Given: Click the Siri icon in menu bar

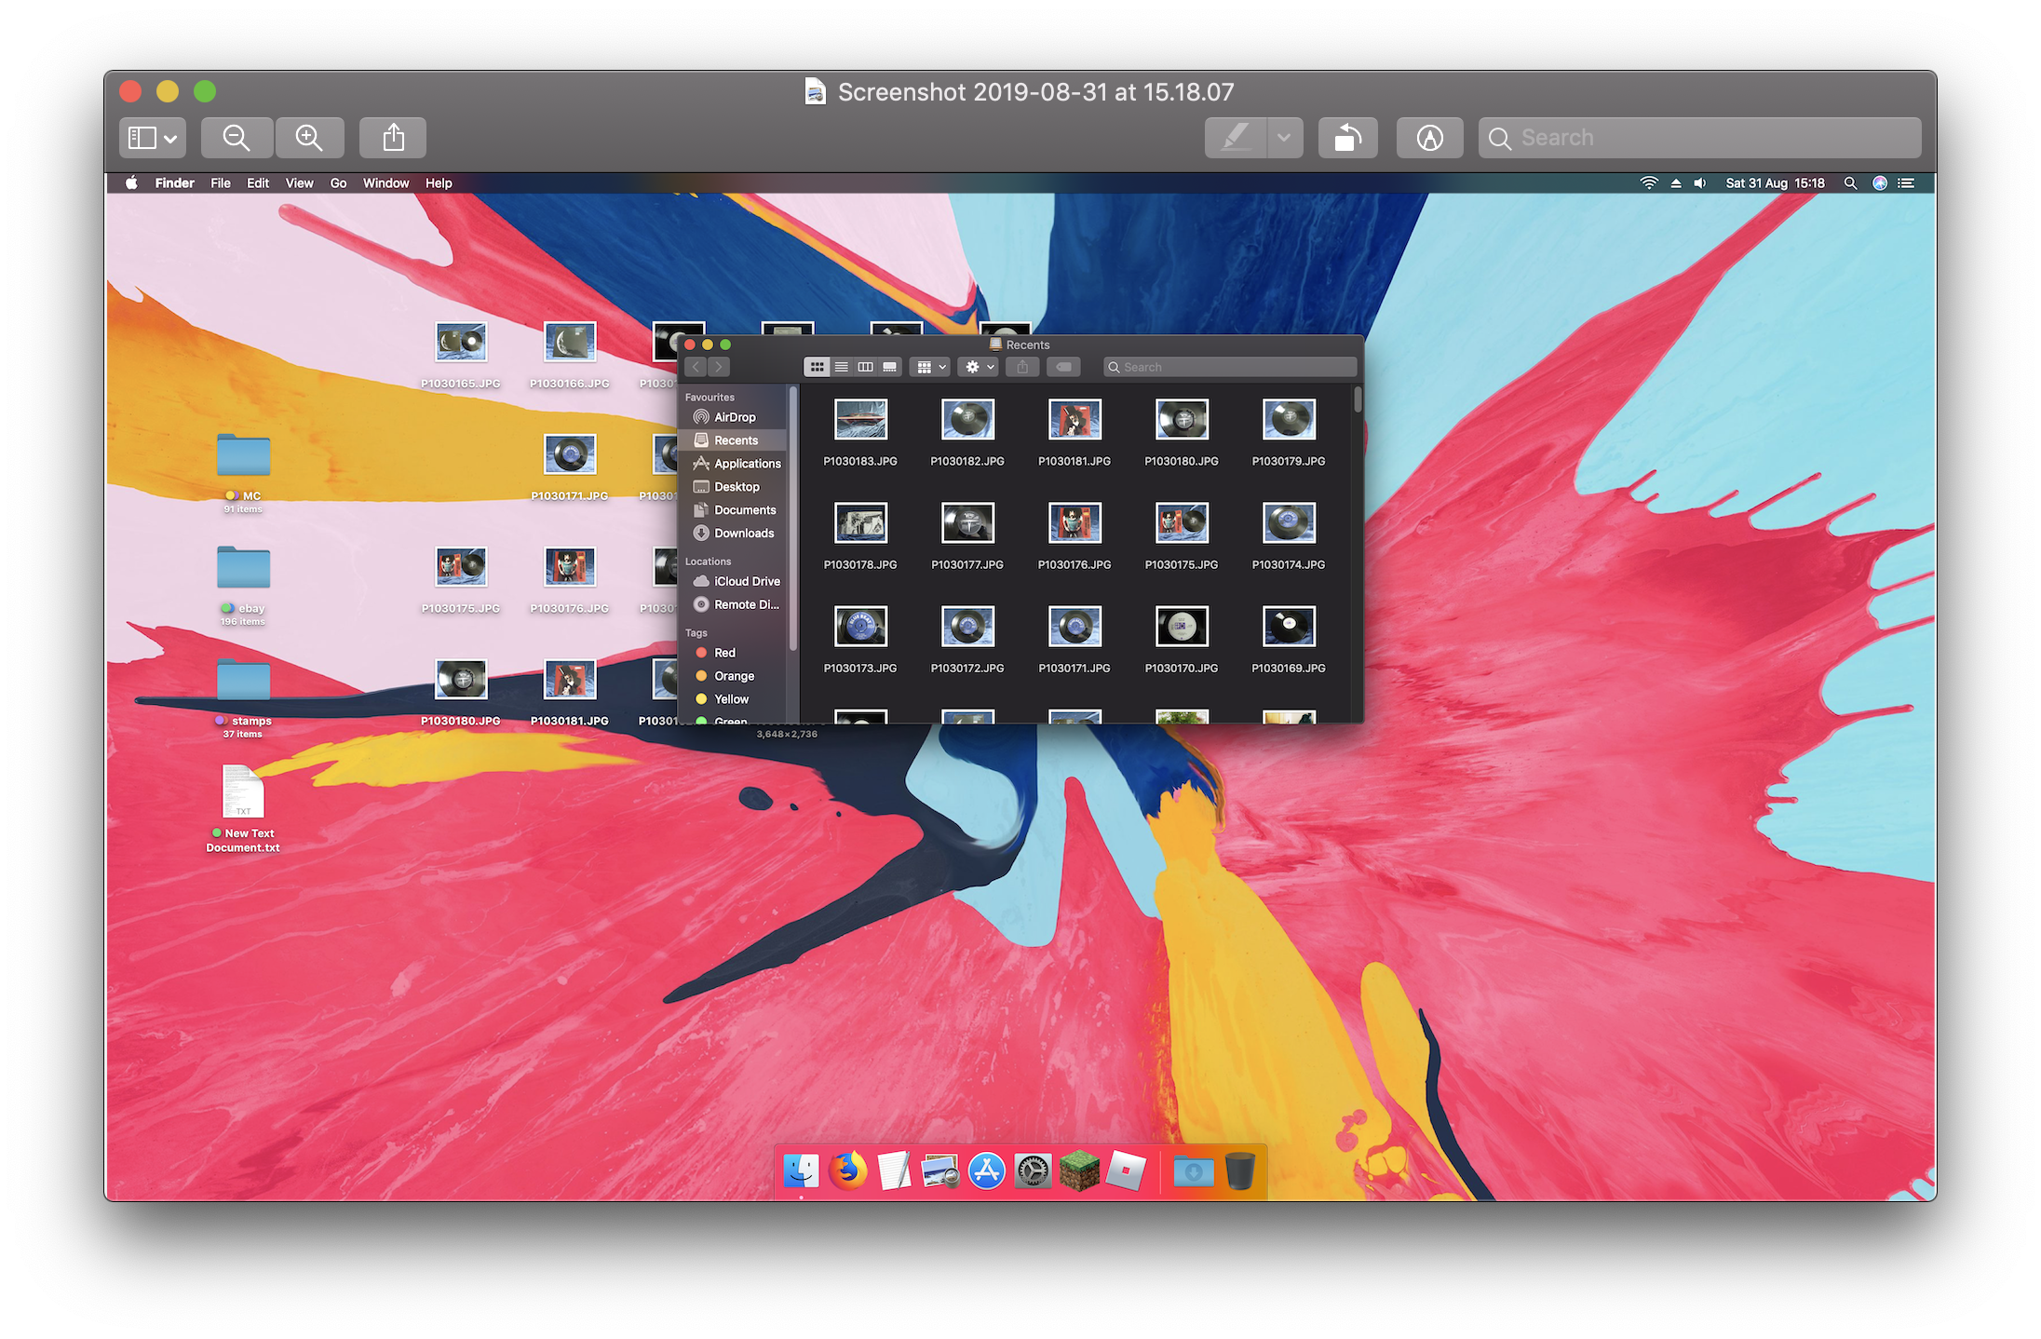Looking at the screenshot, I should coord(1880,183).
